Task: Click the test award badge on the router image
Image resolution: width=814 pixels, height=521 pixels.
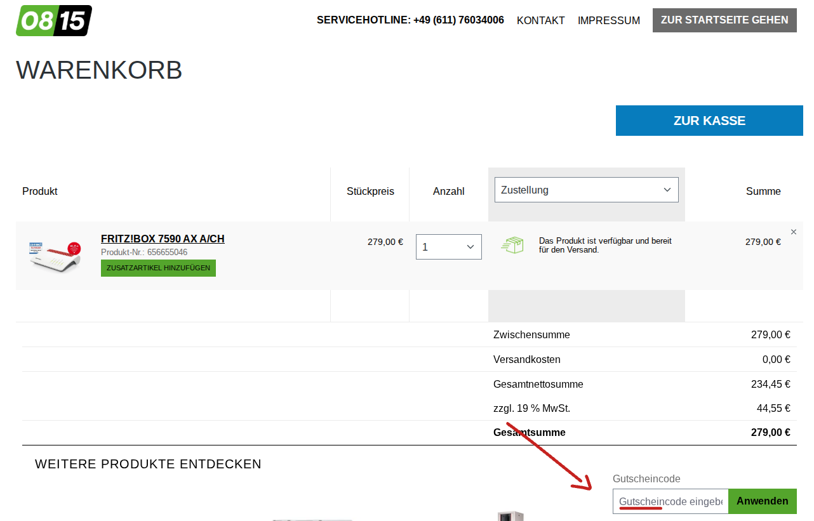Action: click(36, 247)
